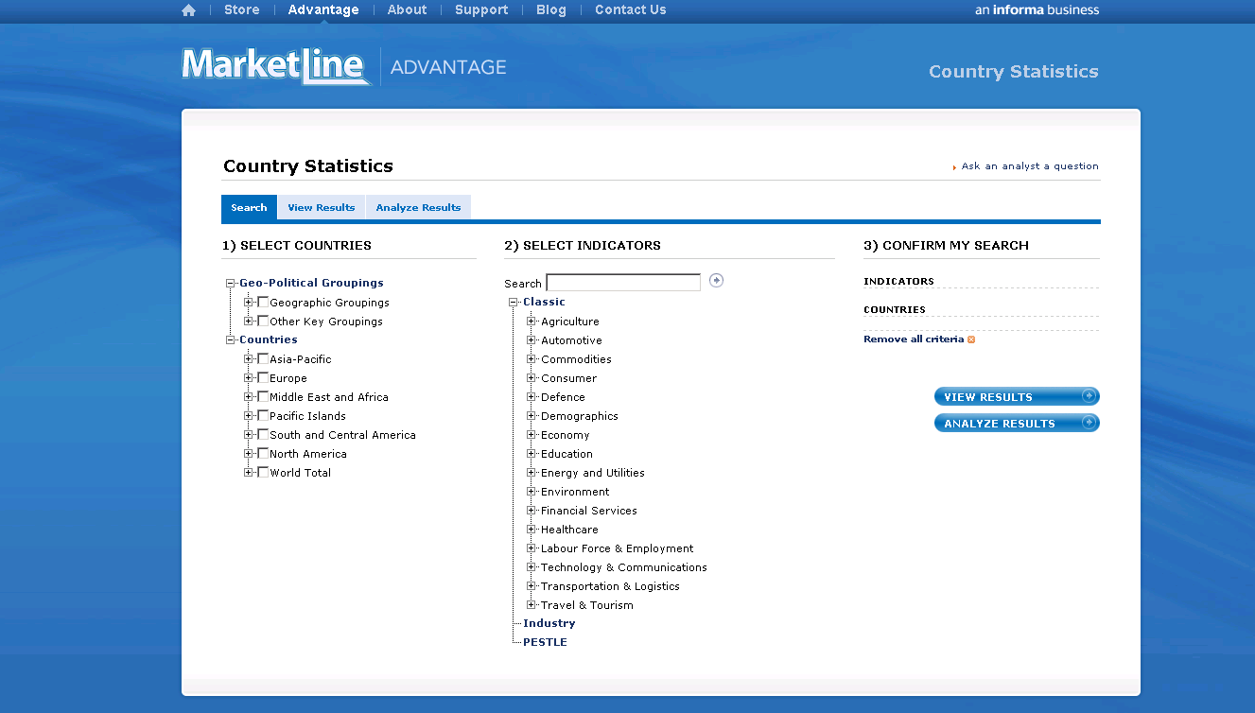Image resolution: width=1255 pixels, height=713 pixels.
Task: Click the orange remove criteria x icon
Action: 971,339
